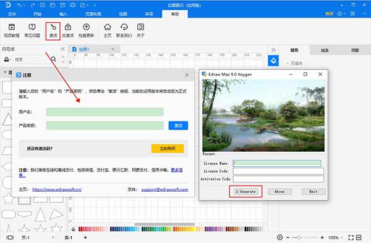The height and width of the screenshot is (243, 371).
Task: Click the 激活 activate key icon in ribbon
Action: point(53,31)
